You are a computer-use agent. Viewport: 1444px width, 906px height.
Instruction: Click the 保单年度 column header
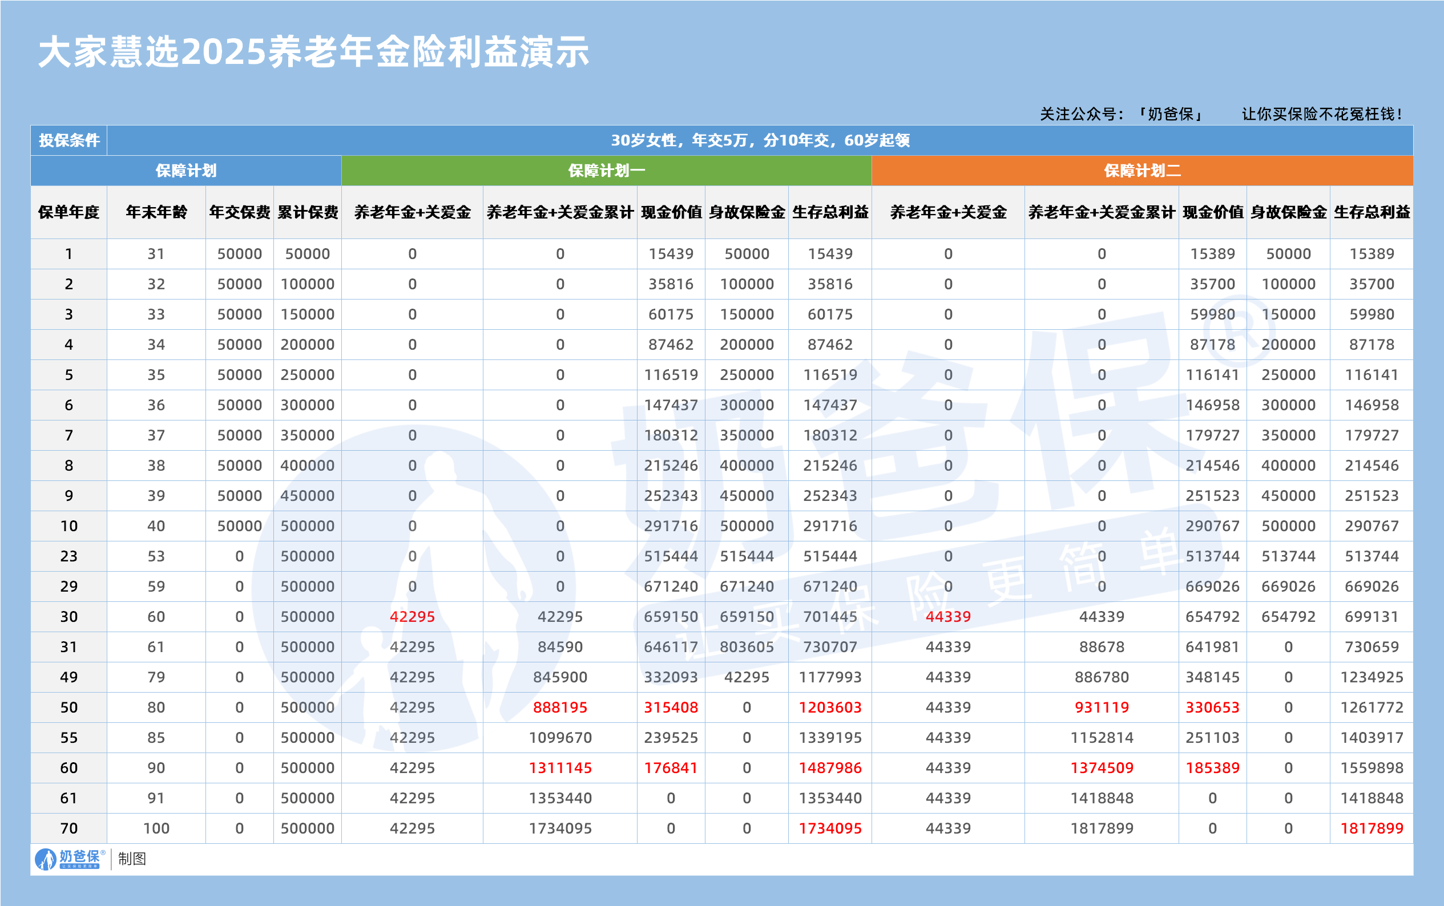(x=69, y=212)
